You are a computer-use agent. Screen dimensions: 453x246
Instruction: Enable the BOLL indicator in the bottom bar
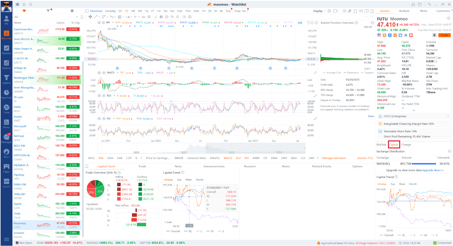point(92,158)
